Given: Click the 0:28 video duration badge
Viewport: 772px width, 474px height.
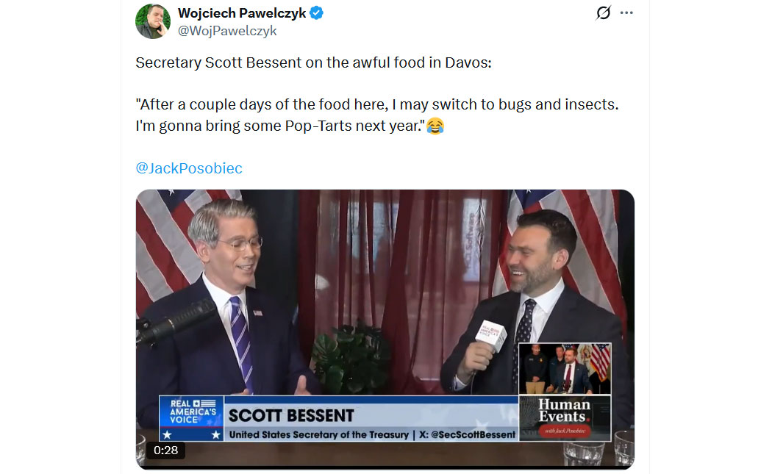Looking at the screenshot, I should [x=165, y=450].
